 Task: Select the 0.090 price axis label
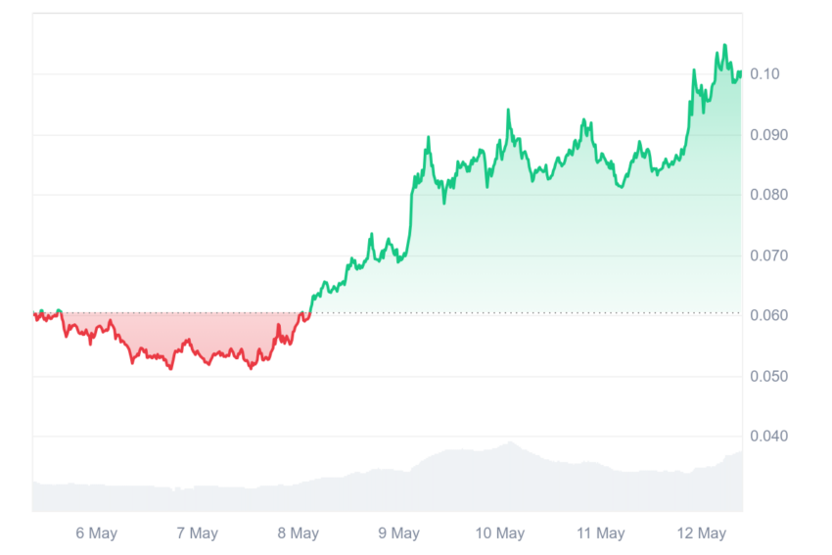point(768,135)
